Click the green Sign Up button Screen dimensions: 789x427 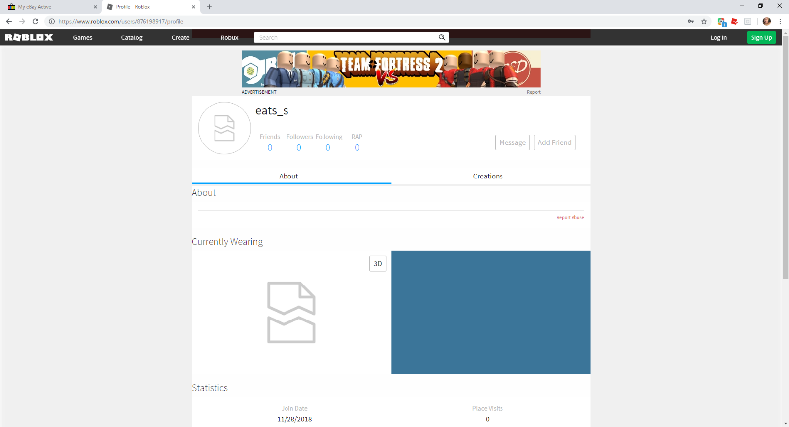(x=761, y=37)
